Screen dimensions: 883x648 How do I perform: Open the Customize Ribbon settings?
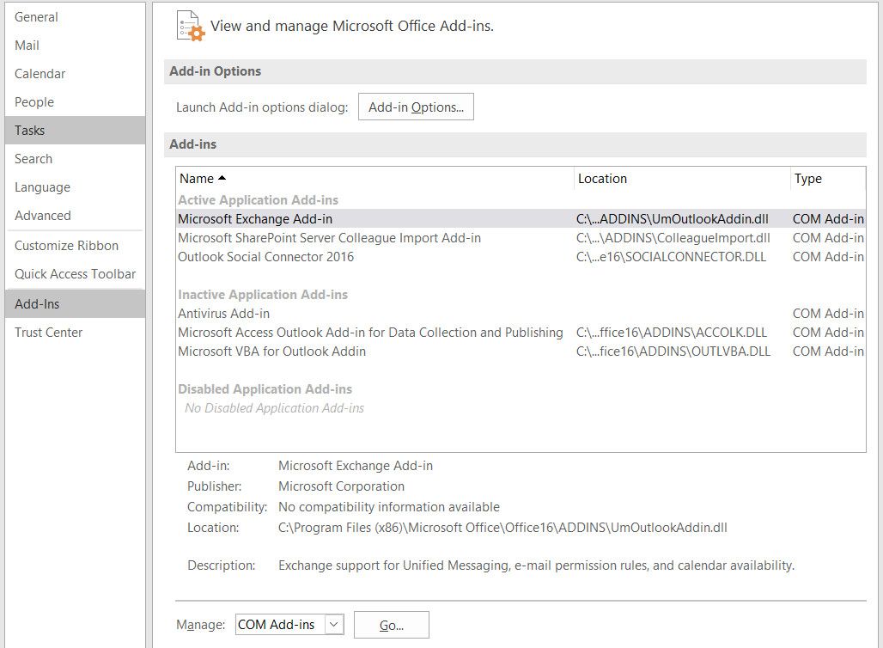click(x=66, y=246)
